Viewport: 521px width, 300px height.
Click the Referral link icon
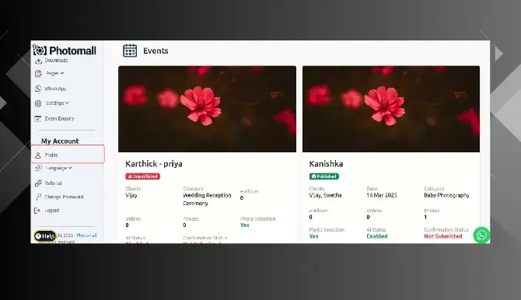coord(38,183)
